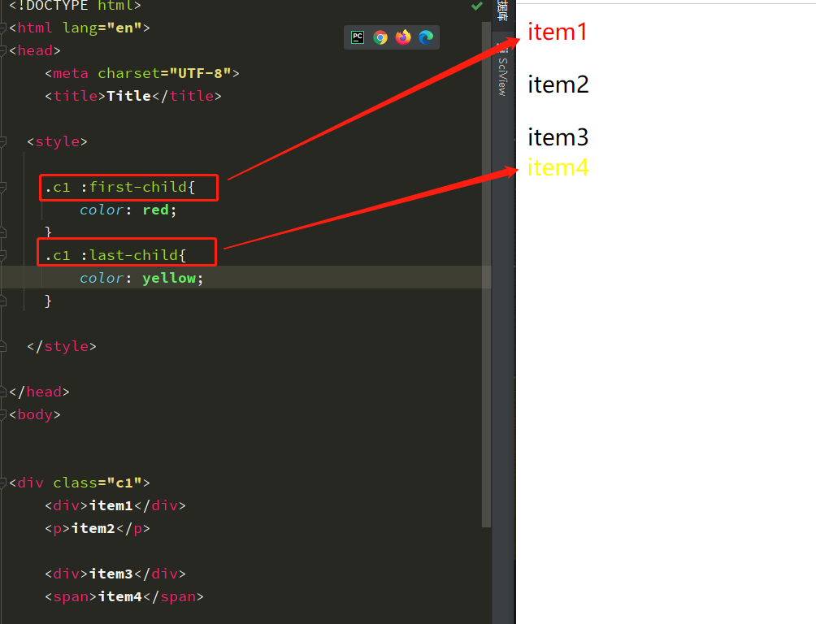The height and width of the screenshot is (624, 816).
Task: Click the color: yellow declaration
Action: tap(141, 278)
